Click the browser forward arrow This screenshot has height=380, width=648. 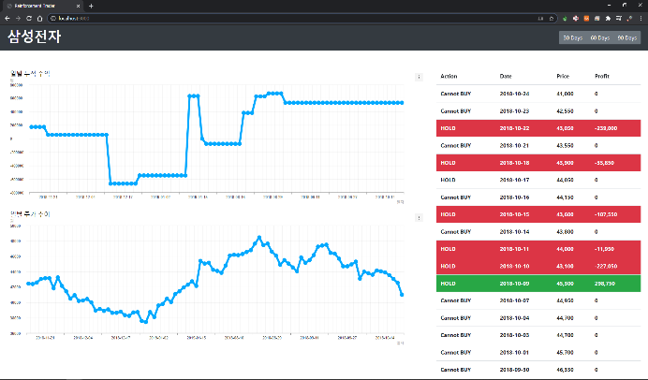pyautogui.click(x=18, y=18)
